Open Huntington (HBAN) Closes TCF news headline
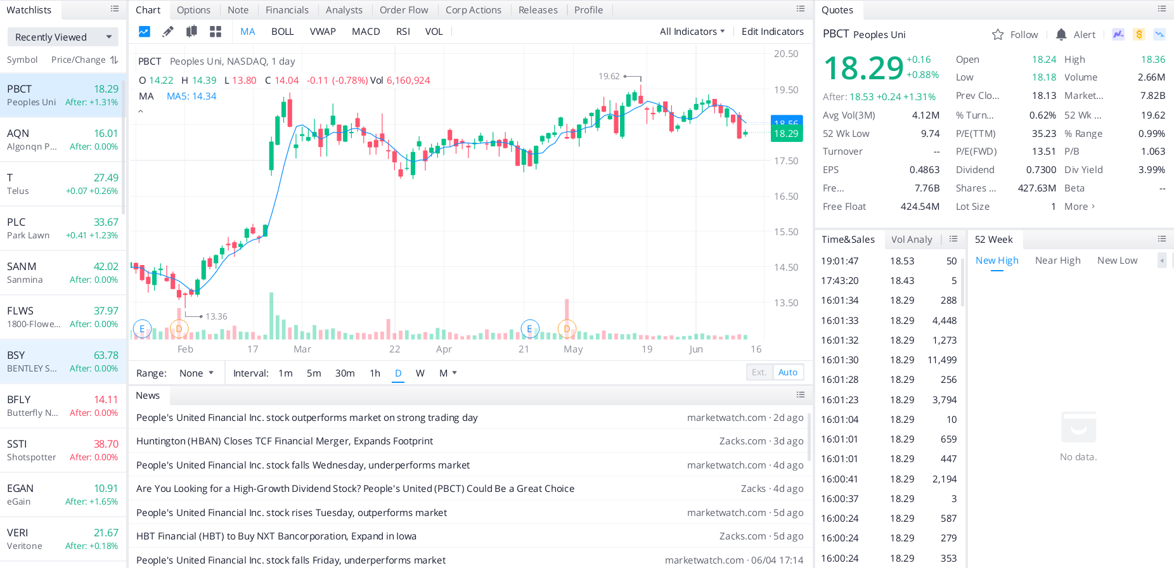 (285, 441)
